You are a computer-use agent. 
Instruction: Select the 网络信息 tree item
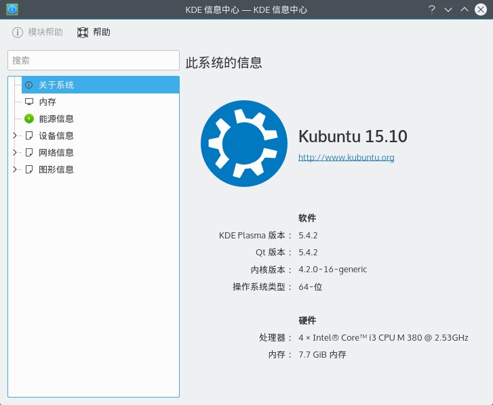tap(100, 152)
